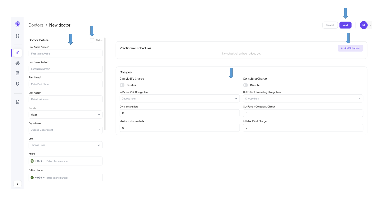This screenshot has height=200, width=383.
Task: Open the calculator sidebar icon
Action: (x=17, y=73)
